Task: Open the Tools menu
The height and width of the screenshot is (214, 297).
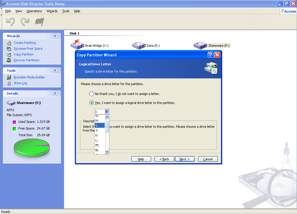Action: point(66,11)
